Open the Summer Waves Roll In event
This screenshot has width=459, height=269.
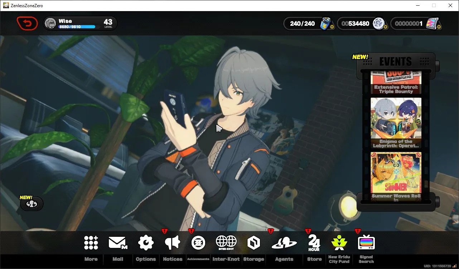396,177
